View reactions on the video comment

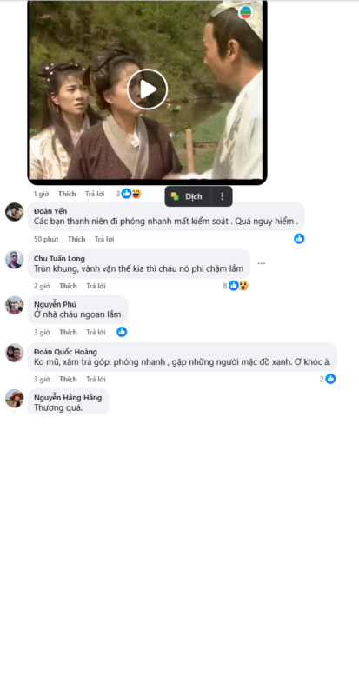pos(129,194)
